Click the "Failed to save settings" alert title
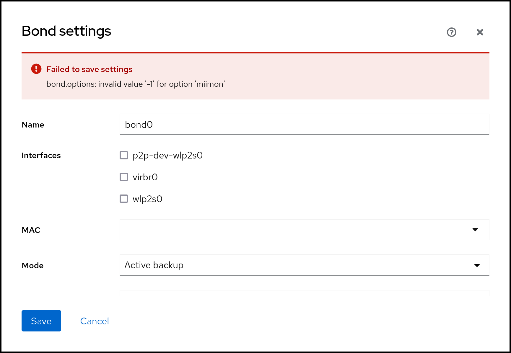The width and height of the screenshot is (511, 353). coord(89,69)
